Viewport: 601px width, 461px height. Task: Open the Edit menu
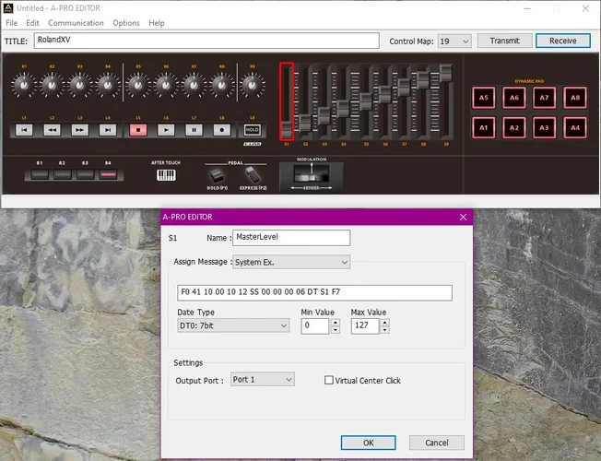coord(32,23)
